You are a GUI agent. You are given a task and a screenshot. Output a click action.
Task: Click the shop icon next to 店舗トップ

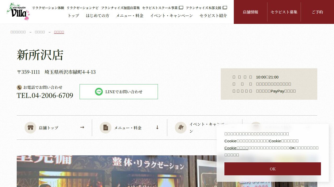point(30,128)
